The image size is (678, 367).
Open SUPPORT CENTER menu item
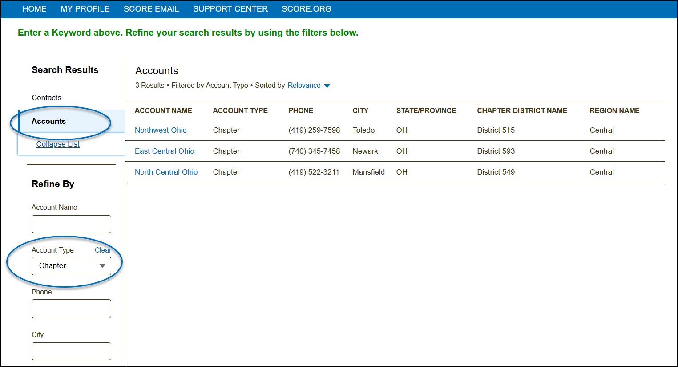point(230,9)
